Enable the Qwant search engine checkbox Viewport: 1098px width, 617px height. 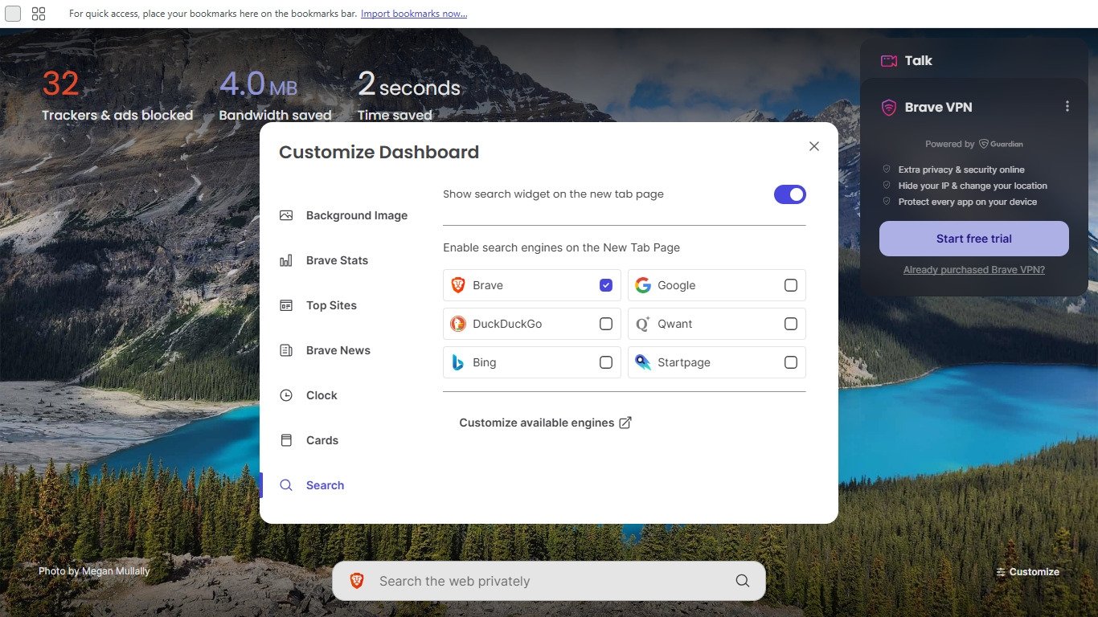[x=791, y=324]
